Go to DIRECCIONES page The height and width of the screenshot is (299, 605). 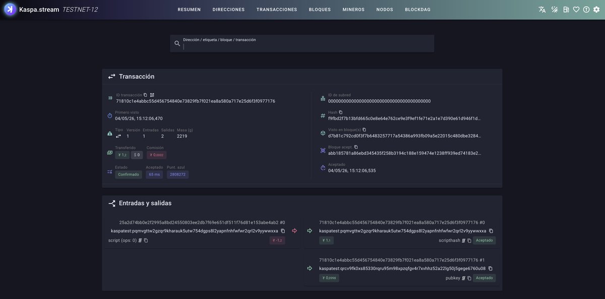coord(228,10)
